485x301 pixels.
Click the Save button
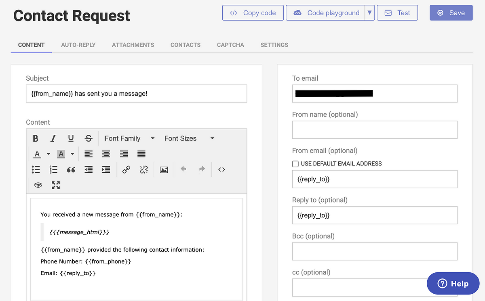tap(451, 13)
